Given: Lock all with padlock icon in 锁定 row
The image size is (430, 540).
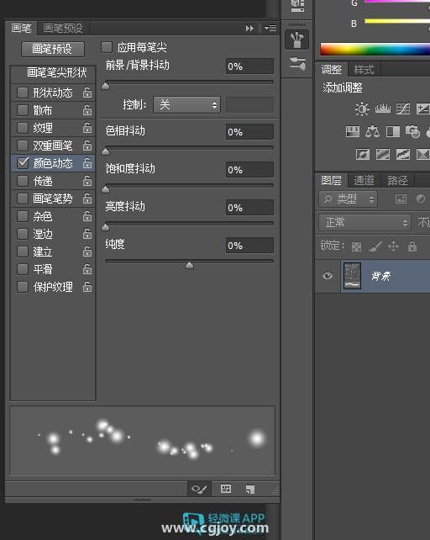Looking at the screenshot, I should click(412, 246).
